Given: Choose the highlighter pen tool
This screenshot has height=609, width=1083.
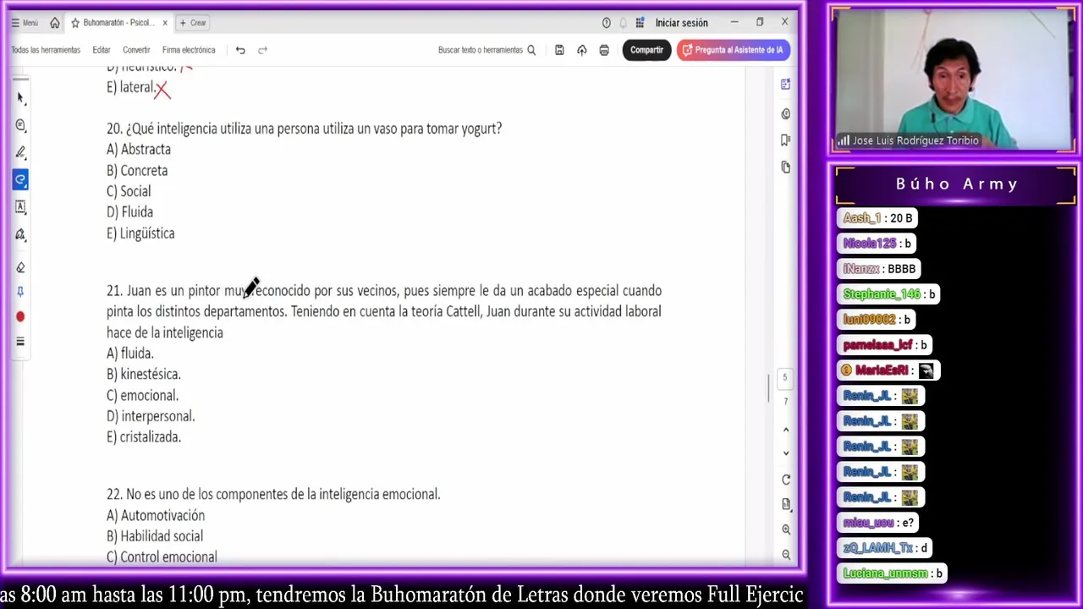Looking at the screenshot, I should 20,152.
